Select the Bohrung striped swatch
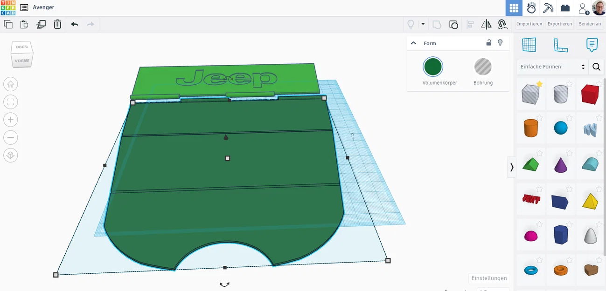This screenshot has height=291, width=606. tap(483, 67)
